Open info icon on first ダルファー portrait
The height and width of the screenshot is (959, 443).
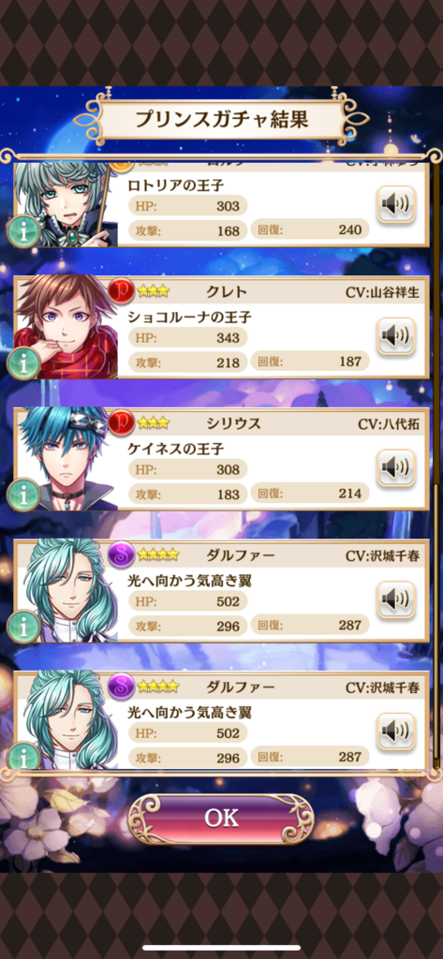tap(23, 627)
